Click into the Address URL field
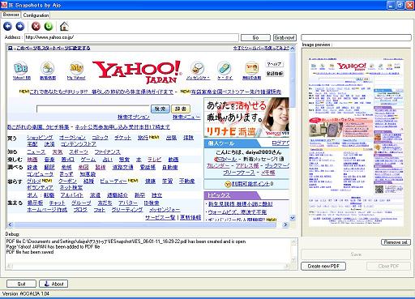The width and height of the screenshot is (415, 299). [131, 37]
